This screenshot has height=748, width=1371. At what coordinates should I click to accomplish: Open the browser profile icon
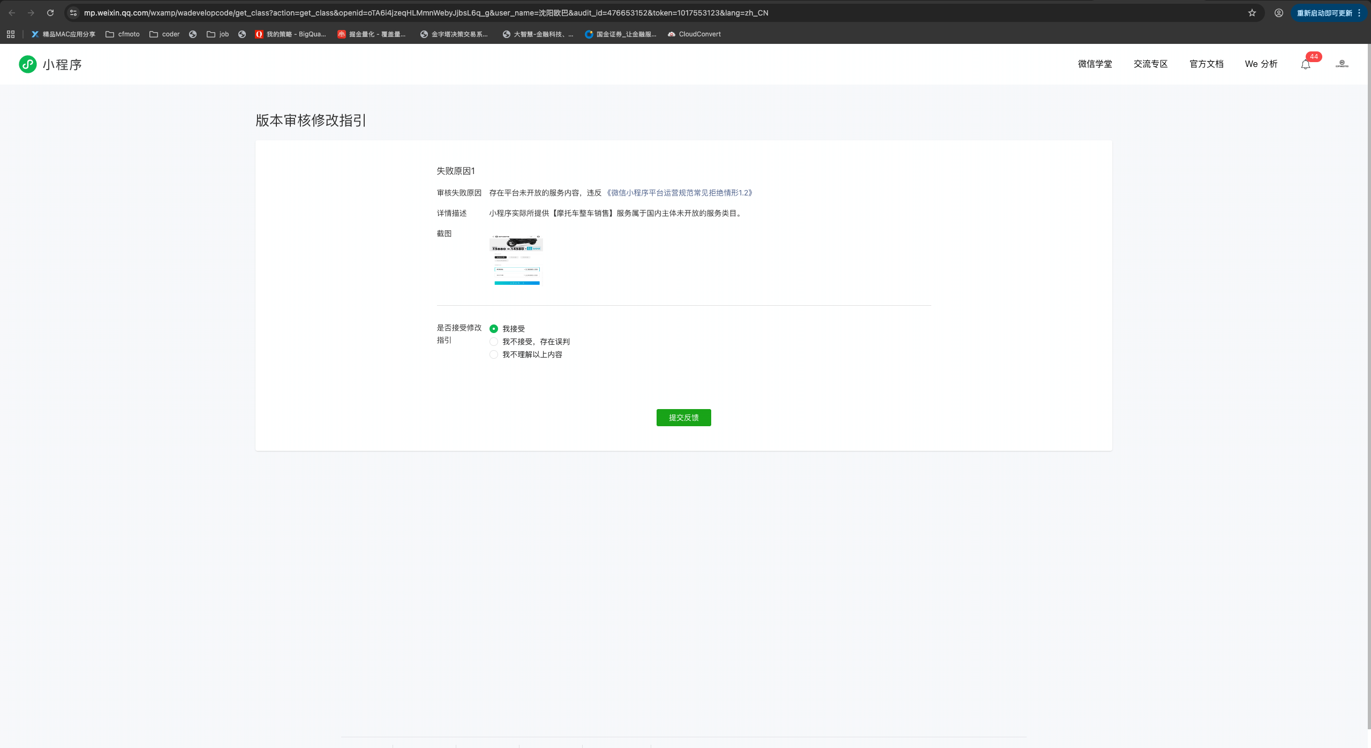tap(1279, 13)
